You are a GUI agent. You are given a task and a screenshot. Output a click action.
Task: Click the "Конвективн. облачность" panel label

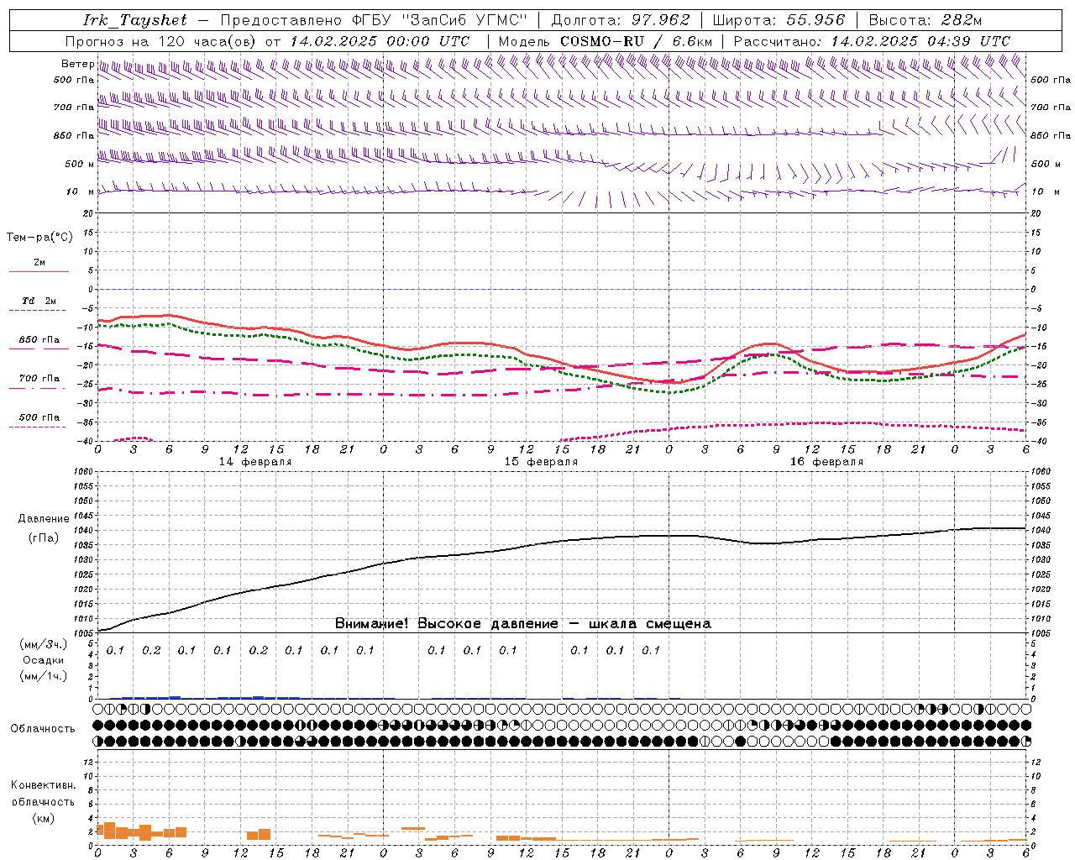[43, 794]
